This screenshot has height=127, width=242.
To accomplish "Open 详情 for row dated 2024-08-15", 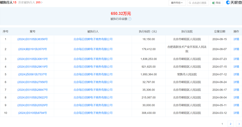I will tap(236, 39).
